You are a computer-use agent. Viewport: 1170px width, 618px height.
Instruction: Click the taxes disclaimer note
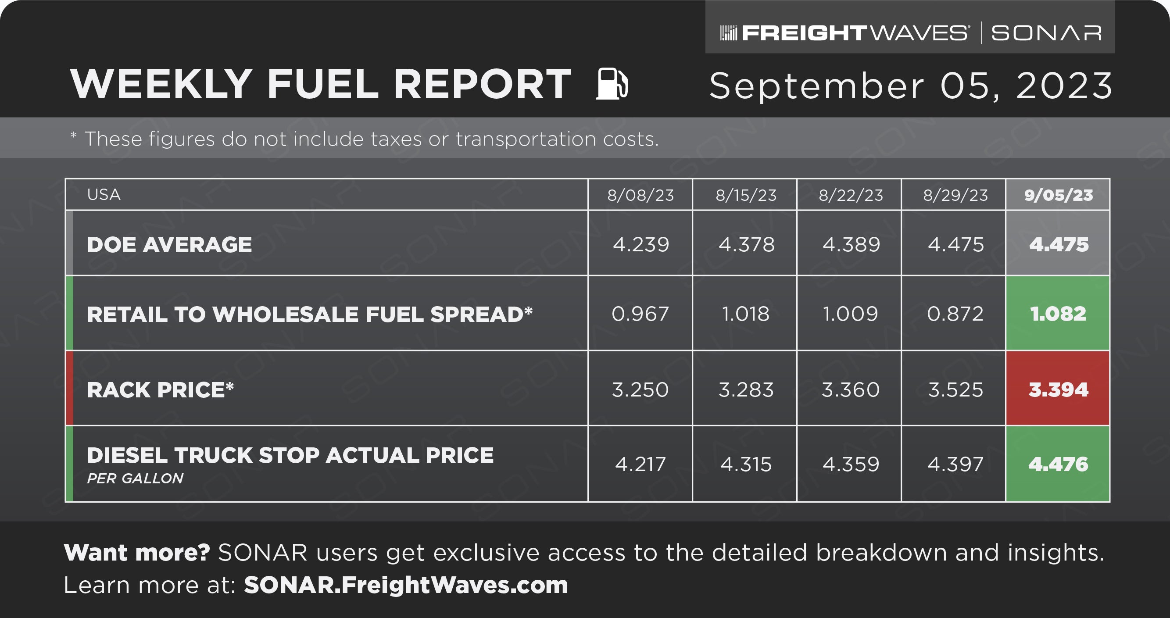click(x=364, y=139)
